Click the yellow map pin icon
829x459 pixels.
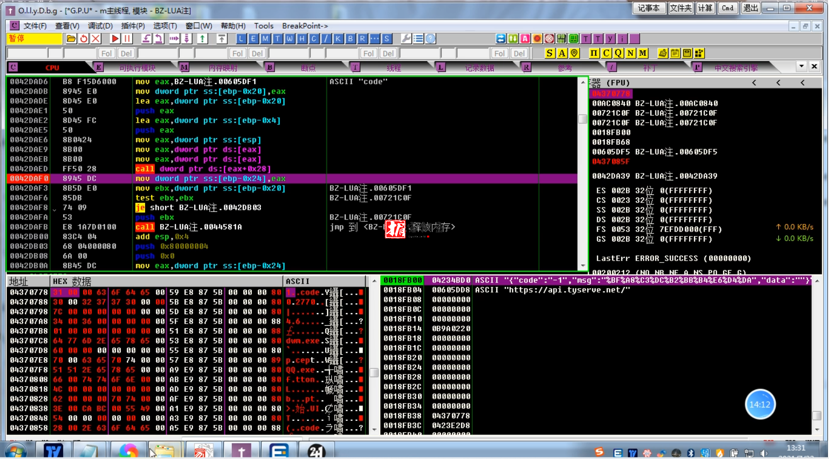(575, 53)
